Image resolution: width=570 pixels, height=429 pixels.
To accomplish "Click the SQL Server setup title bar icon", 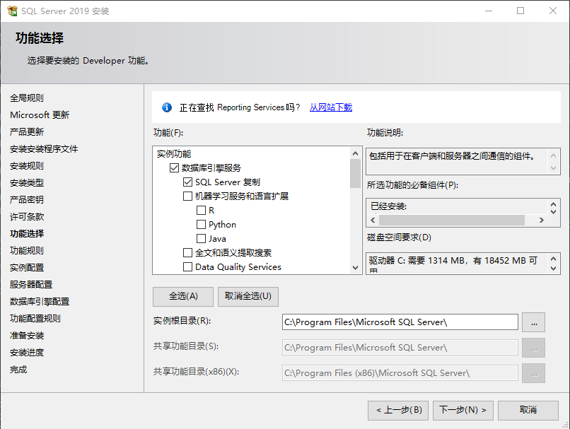I will click(x=12, y=11).
